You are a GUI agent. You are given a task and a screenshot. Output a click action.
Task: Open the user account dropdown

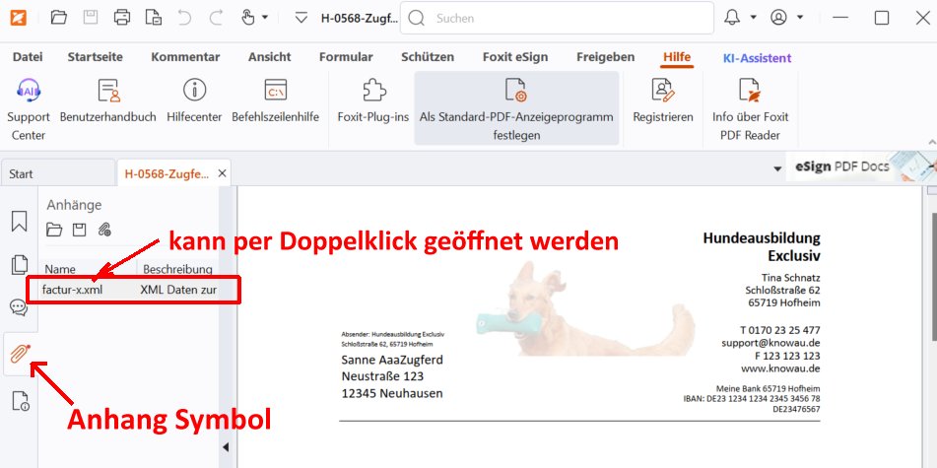pyautogui.click(x=801, y=18)
